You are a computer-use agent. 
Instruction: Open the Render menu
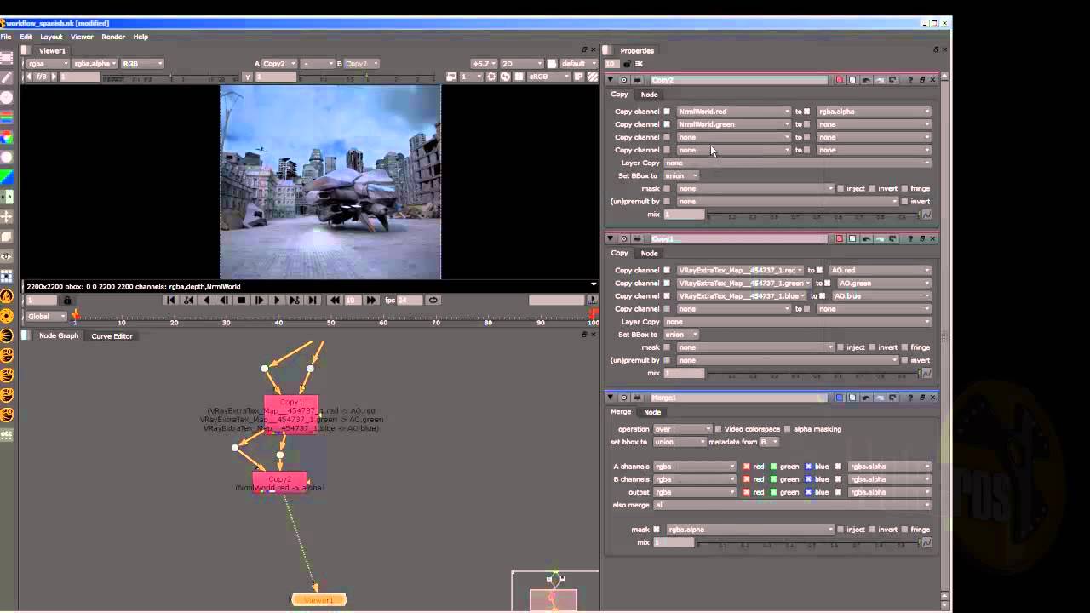coord(113,37)
